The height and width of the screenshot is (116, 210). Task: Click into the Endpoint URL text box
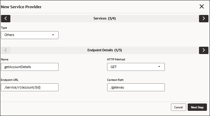pyautogui.click(x=30, y=87)
